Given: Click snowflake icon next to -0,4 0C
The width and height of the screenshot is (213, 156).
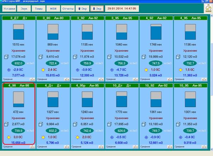Looking at the screenshot, I should pos(181,137).
